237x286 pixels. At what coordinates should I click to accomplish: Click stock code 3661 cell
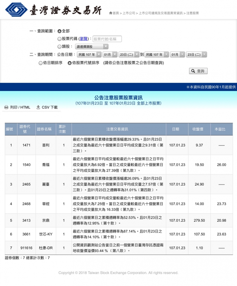click(27, 234)
